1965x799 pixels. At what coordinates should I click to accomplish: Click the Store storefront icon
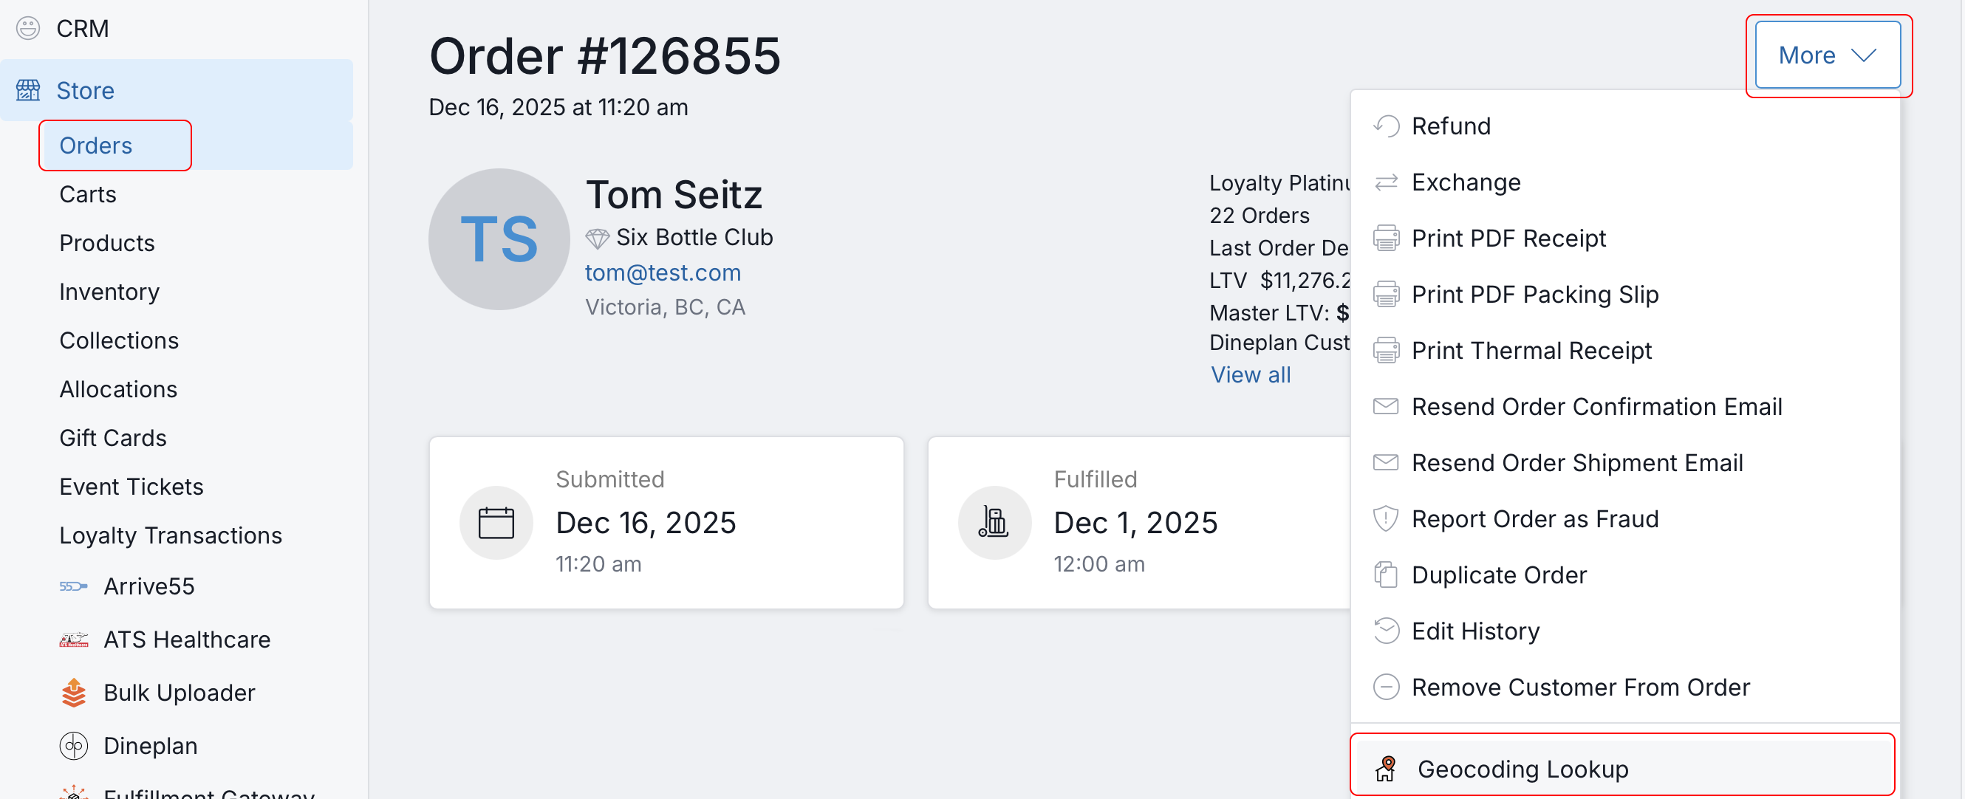(x=28, y=90)
